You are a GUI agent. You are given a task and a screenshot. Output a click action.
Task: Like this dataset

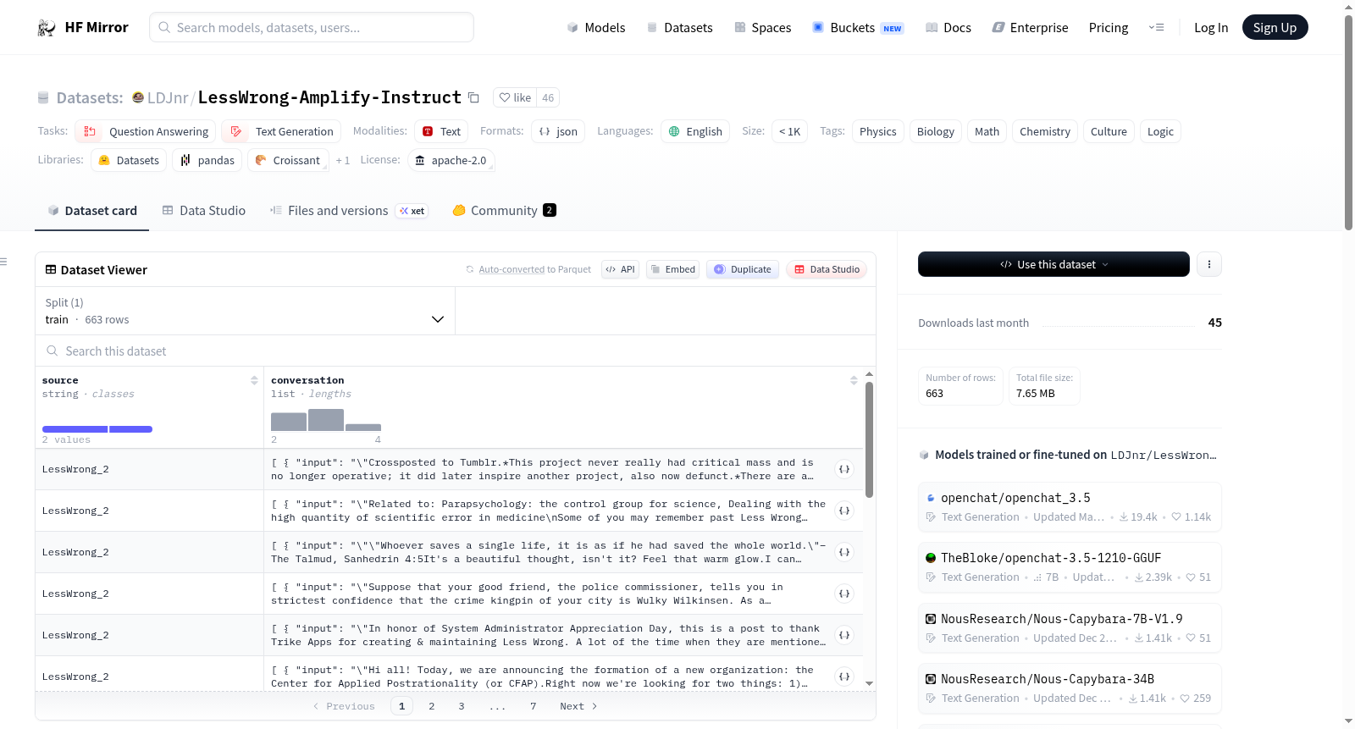point(515,98)
